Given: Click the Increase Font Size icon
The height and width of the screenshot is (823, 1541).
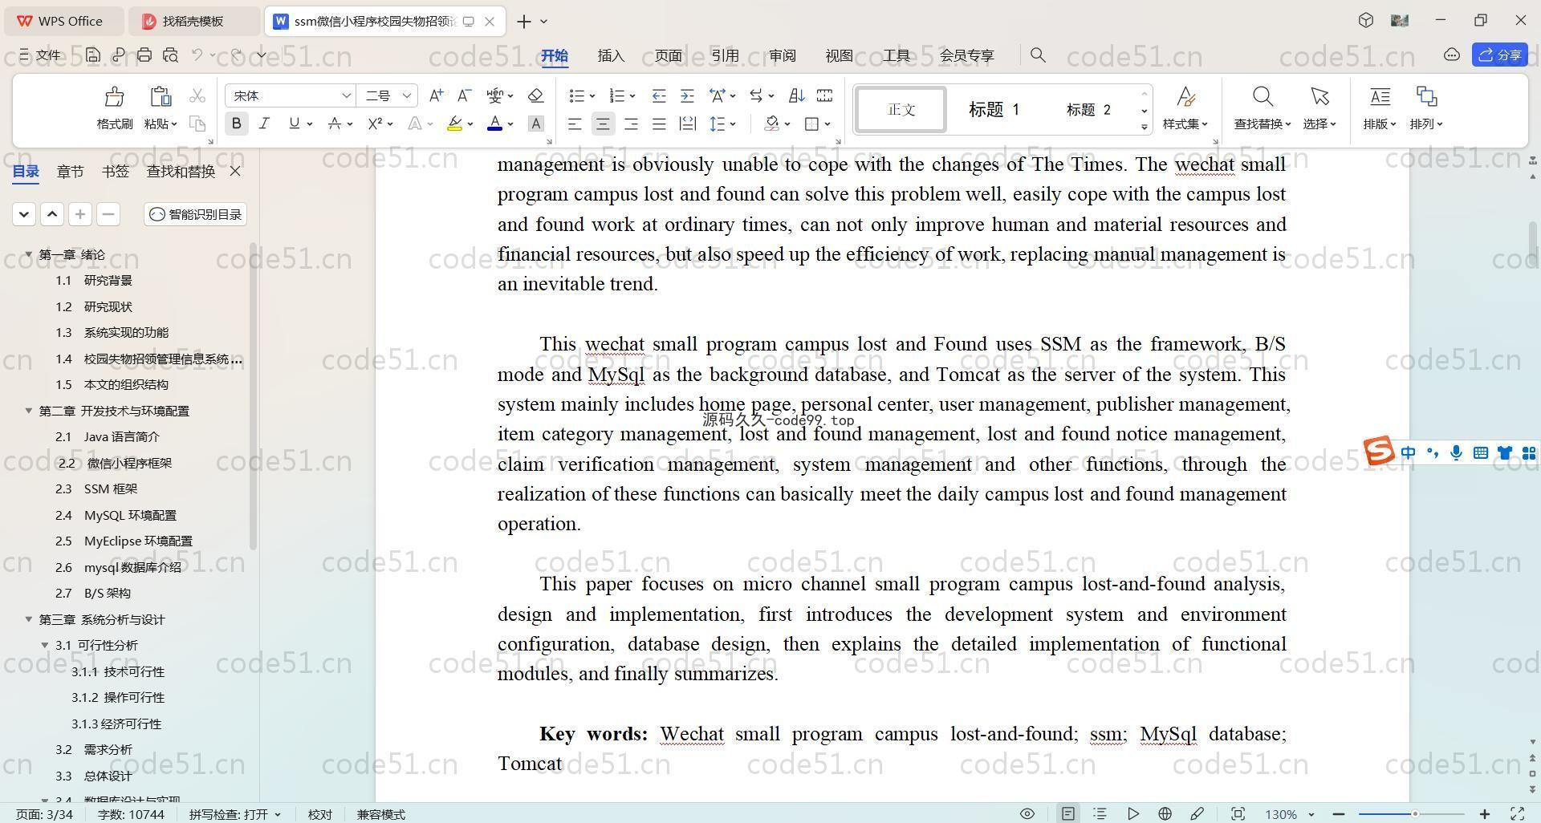Looking at the screenshot, I should pos(436,95).
